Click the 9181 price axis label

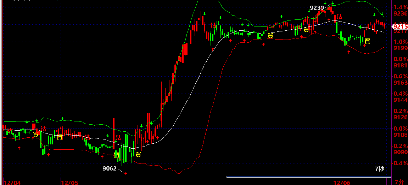(401, 65)
